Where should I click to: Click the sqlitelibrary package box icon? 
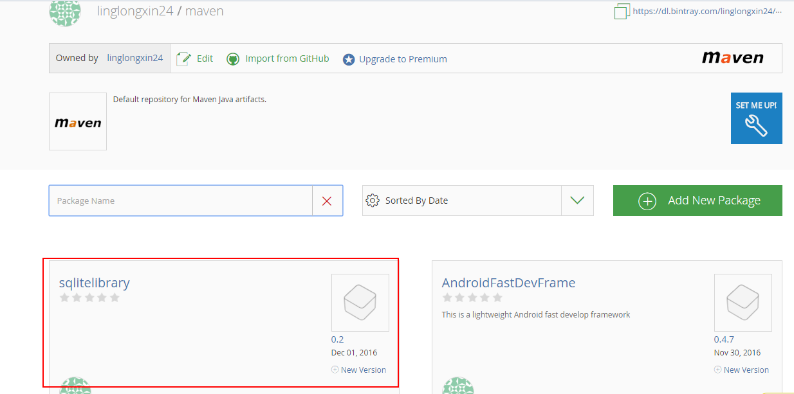coord(360,303)
